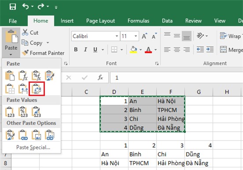Screen dimensions: 243x170
Task: Select Paste Values only icon
Action: [10, 112]
